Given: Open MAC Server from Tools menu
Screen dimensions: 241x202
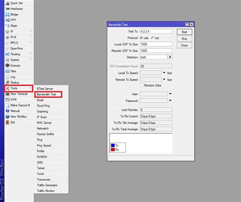Looking at the screenshot, I should click(44, 123).
